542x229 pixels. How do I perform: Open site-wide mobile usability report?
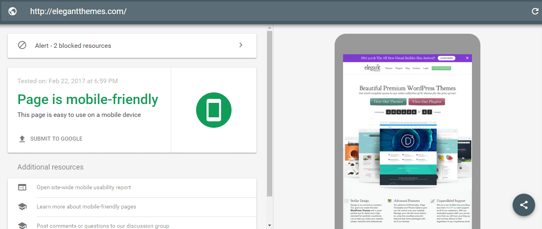[x=84, y=187]
